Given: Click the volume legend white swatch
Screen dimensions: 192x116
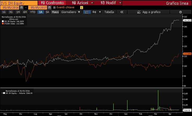Looking at the screenshot, I should (x=4, y=93).
